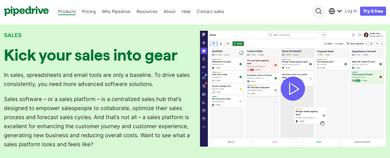Click the Try it free button
This screenshot has height=158, width=390.
click(373, 11)
